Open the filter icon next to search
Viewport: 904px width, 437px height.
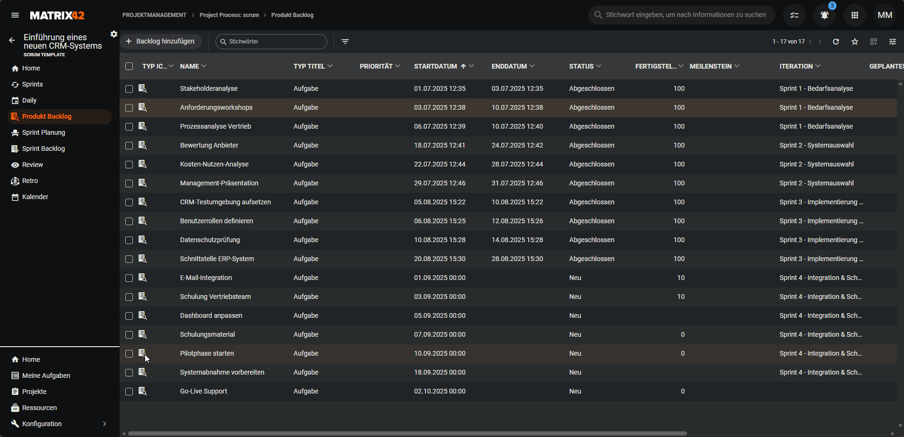(345, 42)
